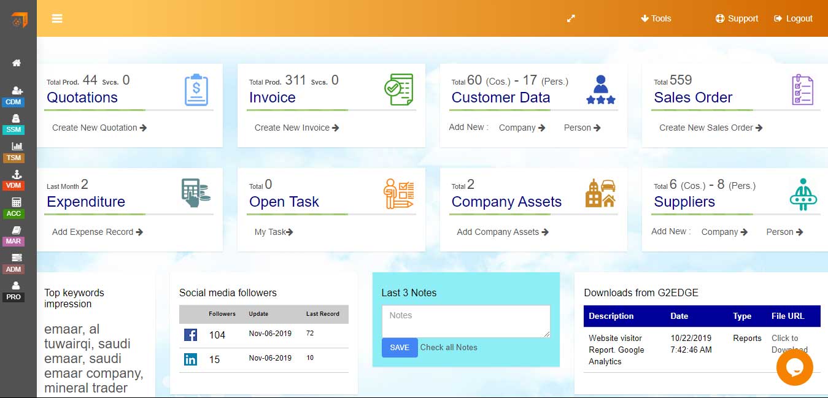
Task: Click the Sales Order checklist icon
Action: click(802, 90)
